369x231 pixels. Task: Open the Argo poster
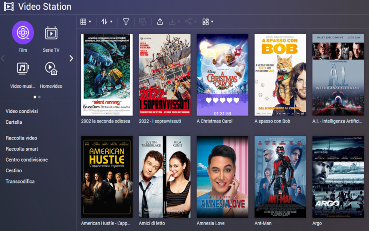click(338, 177)
